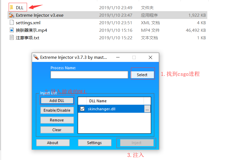Click the Extreme Injector v3.exe file icon
The width and height of the screenshot is (231, 160).
[x=11, y=15]
